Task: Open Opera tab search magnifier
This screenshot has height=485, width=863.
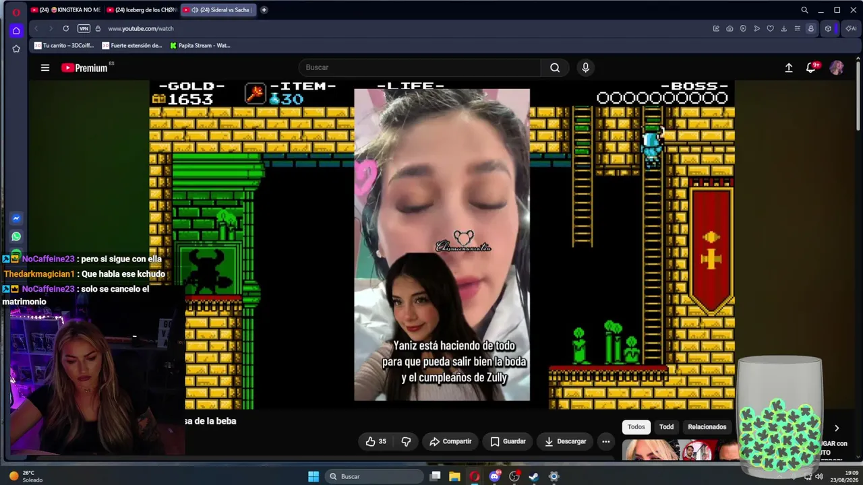Action: tap(804, 10)
